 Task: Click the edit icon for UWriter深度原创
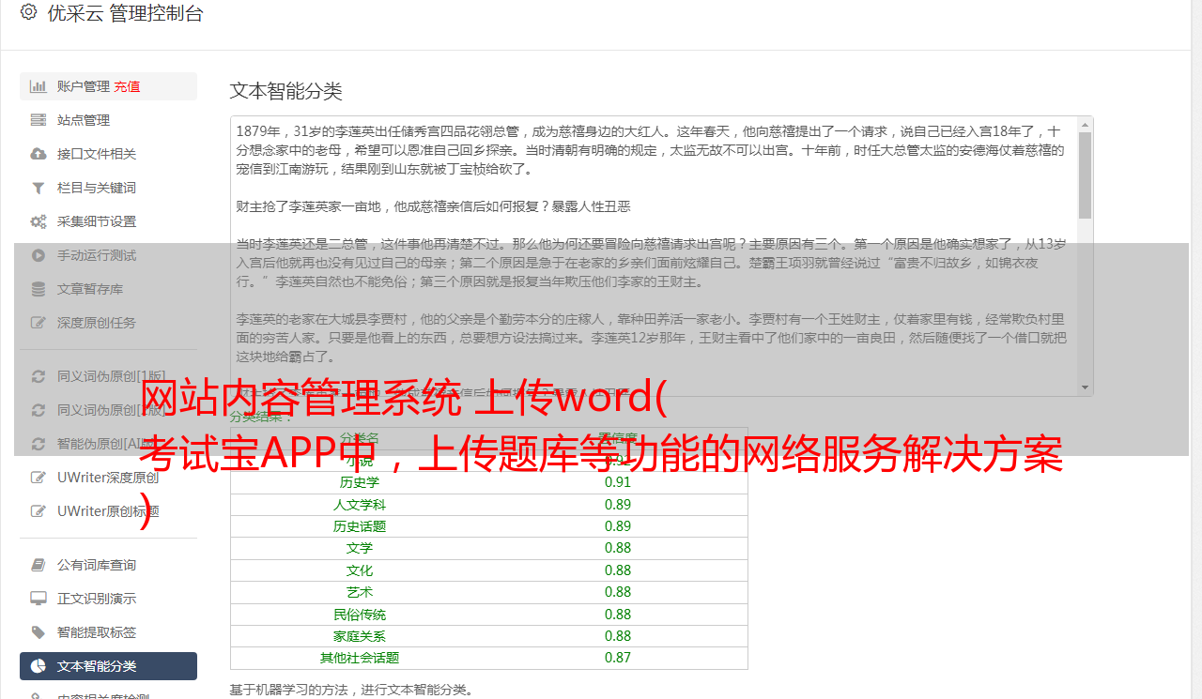point(38,478)
